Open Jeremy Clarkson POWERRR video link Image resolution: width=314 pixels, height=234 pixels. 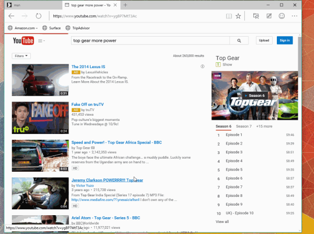pyautogui.click(x=107, y=180)
